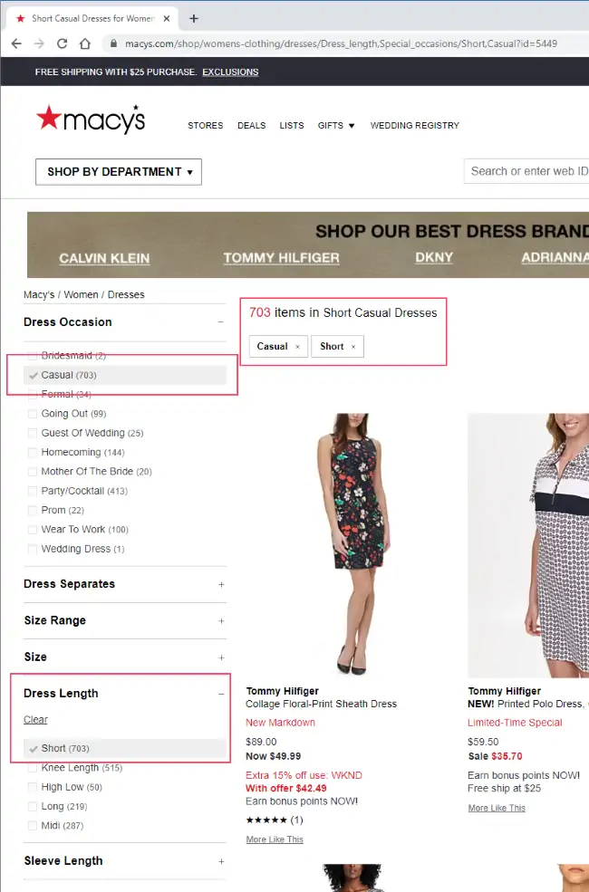The height and width of the screenshot is (892, 589).
Task: Check the Midi dress length checkbox
Action: [x=33, y=826]
